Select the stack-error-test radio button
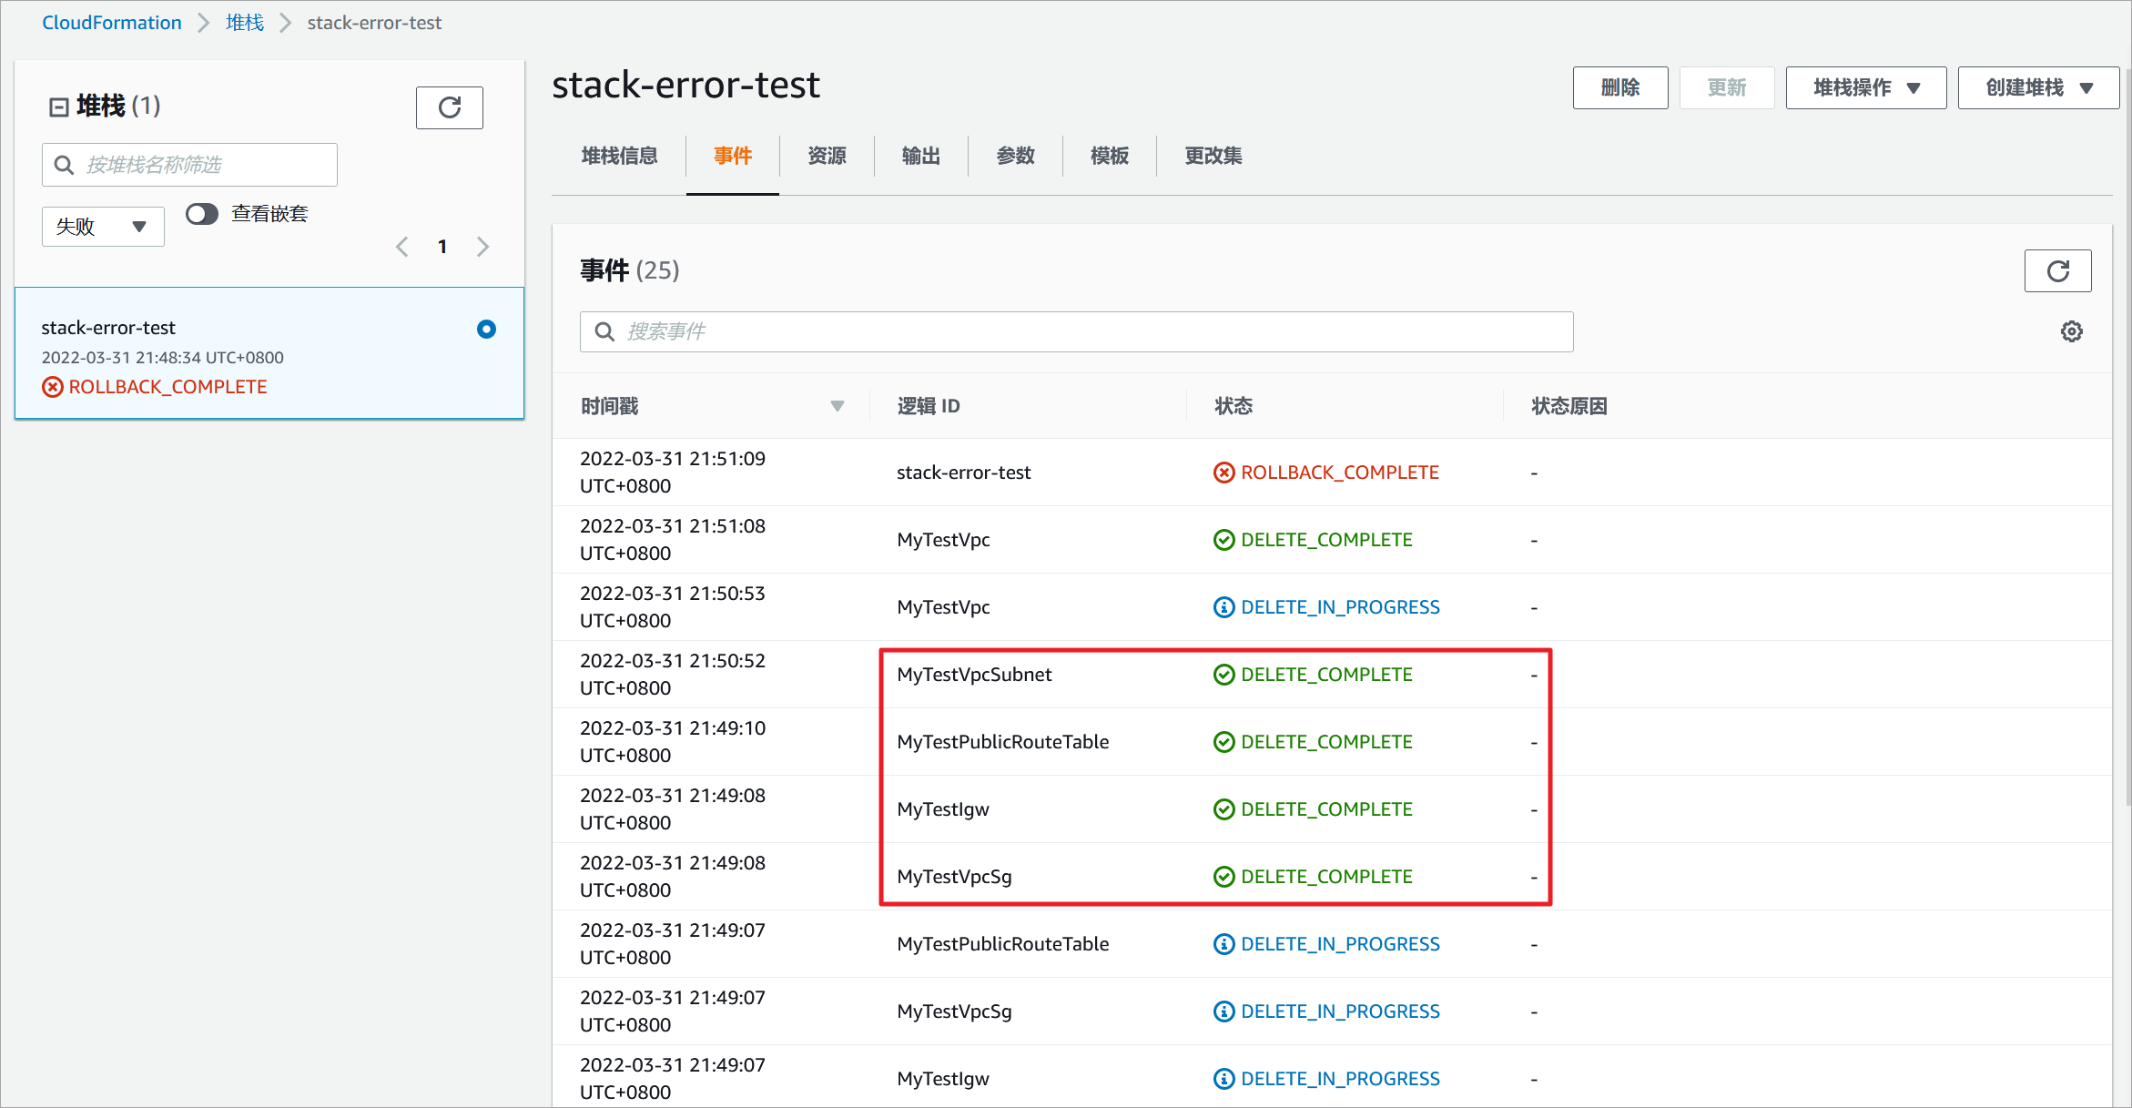 click(x=486, y=329)
